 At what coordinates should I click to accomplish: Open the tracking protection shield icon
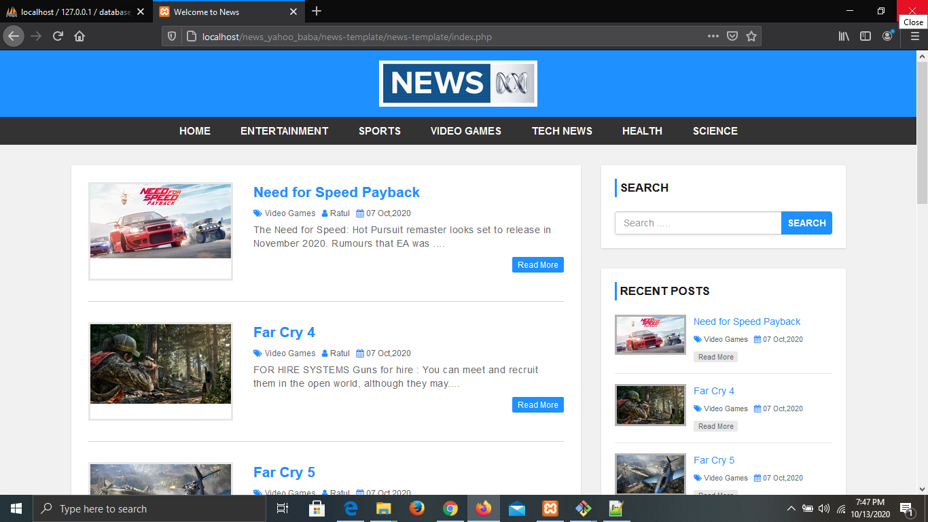[x=172, y=37]
